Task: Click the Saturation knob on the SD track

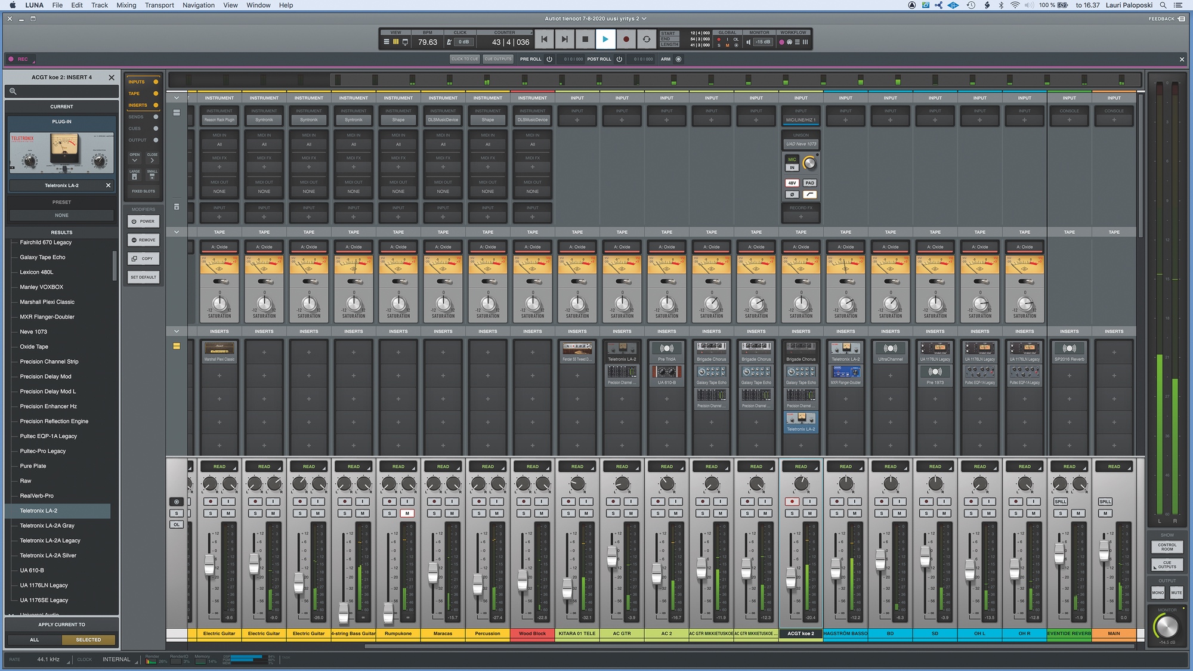Action: point(935,304)
